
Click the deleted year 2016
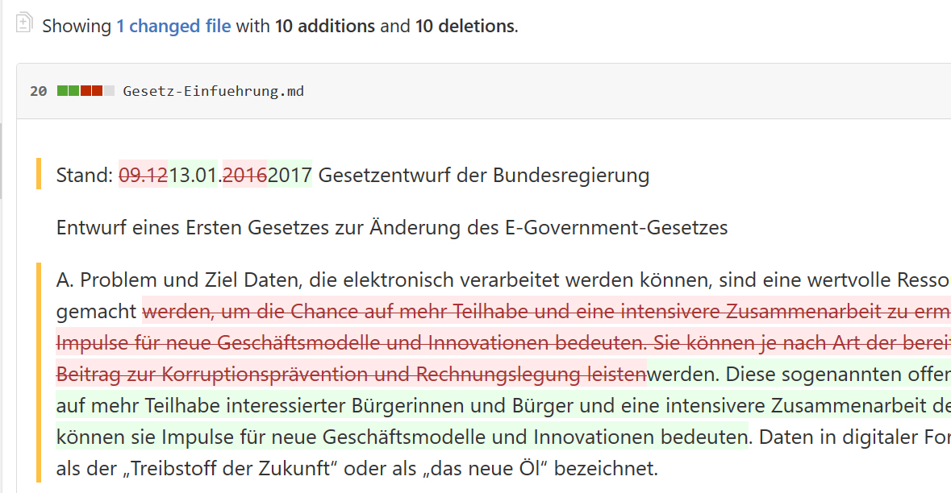pos(245,175)
